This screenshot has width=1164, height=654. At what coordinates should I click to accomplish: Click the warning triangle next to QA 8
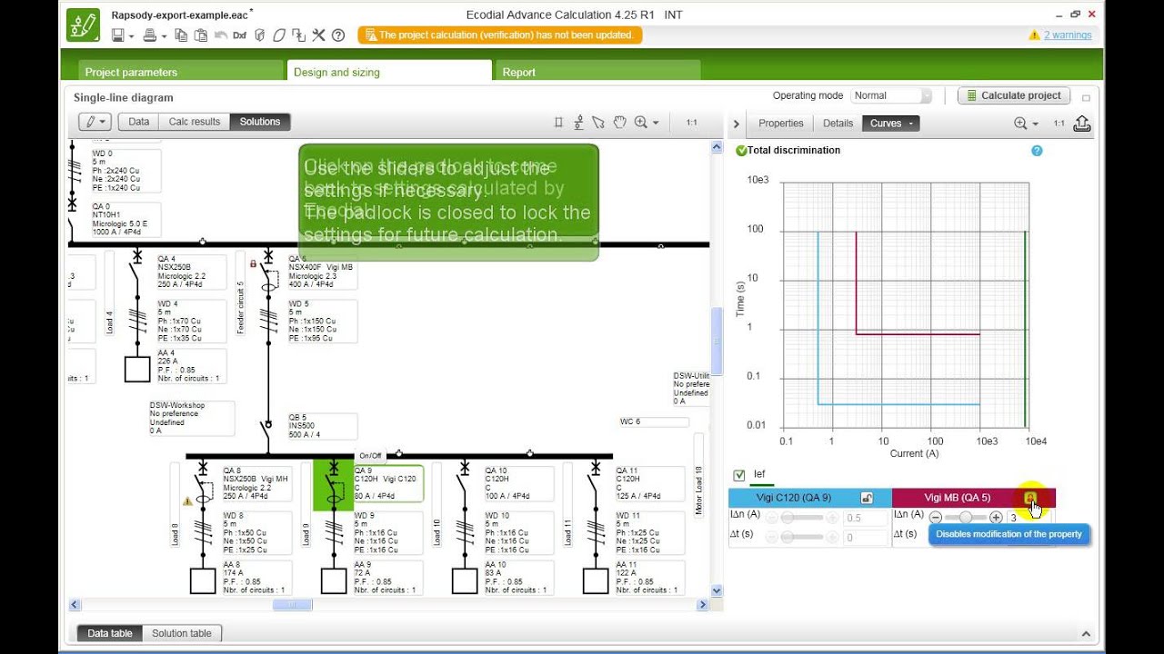pos(187,500)
